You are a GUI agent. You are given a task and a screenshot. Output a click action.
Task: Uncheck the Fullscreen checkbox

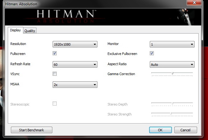[x=54, y=53]
